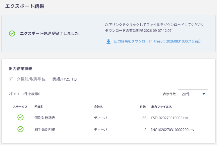This screenshot has height=145, width=217.
Task: Click the green export-complete checkmark icon
Action: [12, 34]
